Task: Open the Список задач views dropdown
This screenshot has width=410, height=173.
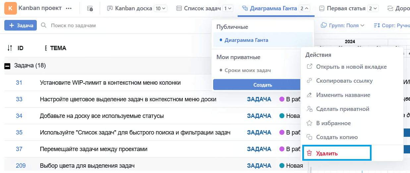Action: coord(228,9)
